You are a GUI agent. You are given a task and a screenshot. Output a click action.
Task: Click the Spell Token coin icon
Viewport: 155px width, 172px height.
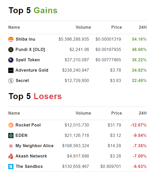(x=11, y=60)
